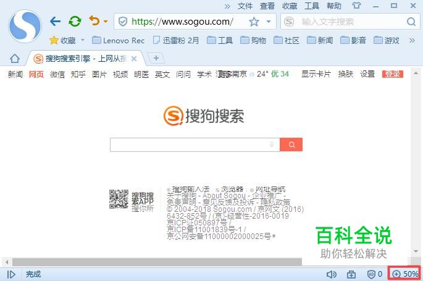Screen dimensions: 423x281
Task: Open the 文件 menu
Action: tap(245, 6)
